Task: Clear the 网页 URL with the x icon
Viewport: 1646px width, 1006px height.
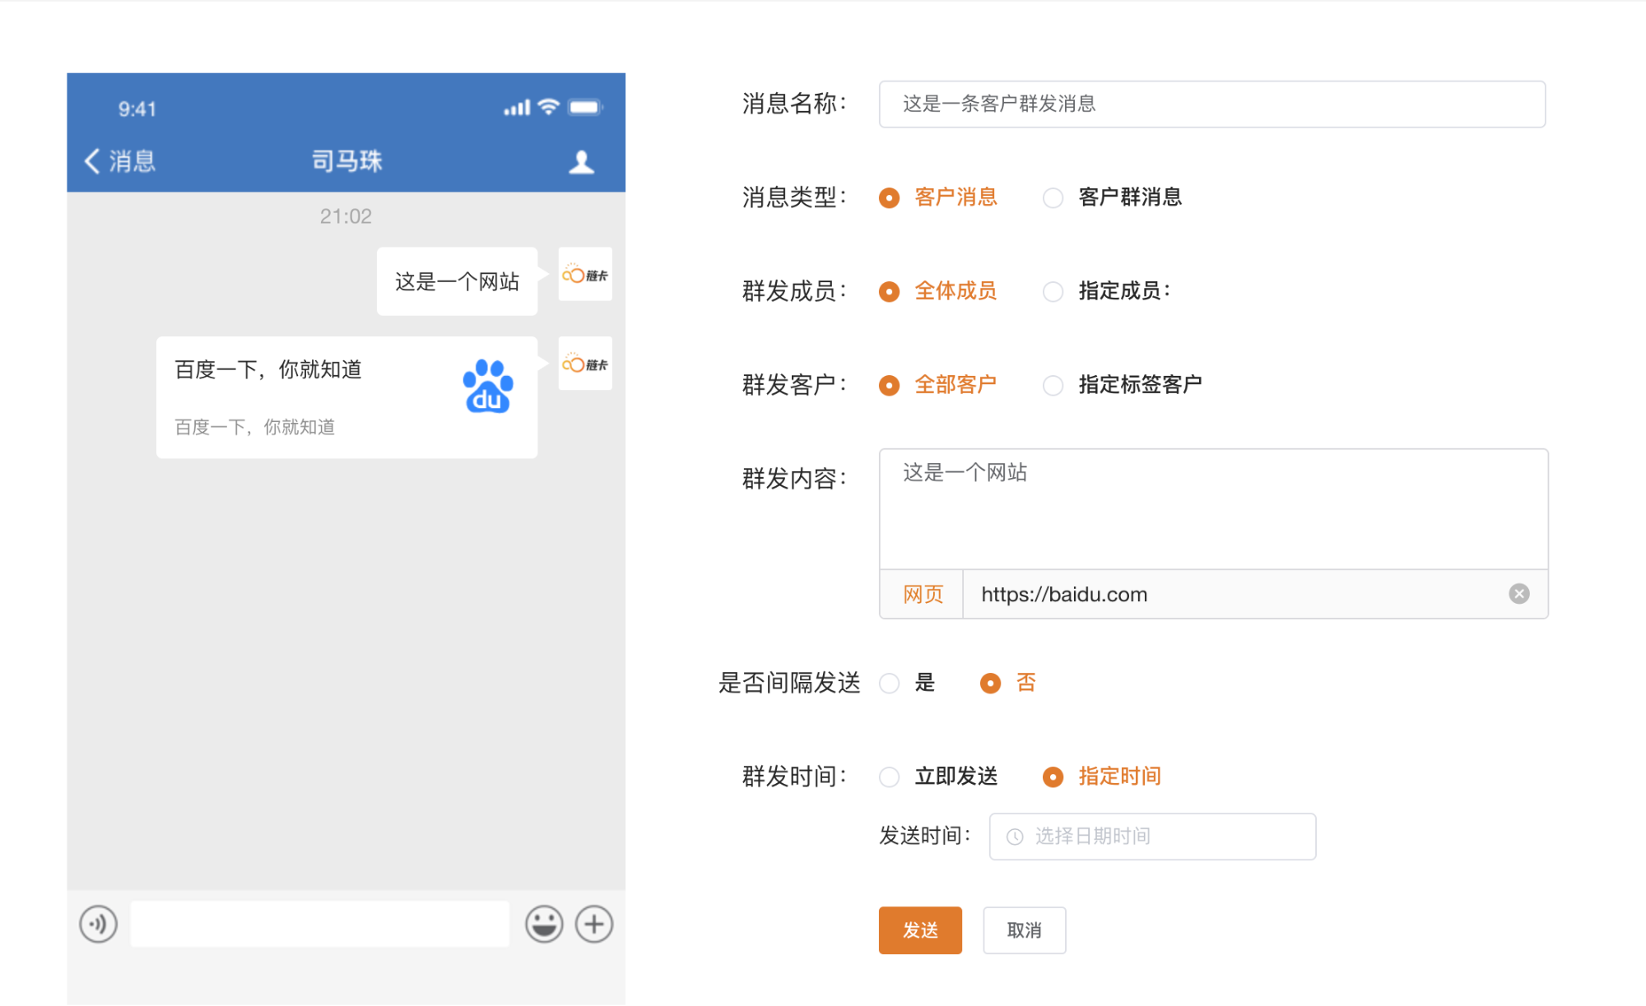Action: pos(1518,594)
